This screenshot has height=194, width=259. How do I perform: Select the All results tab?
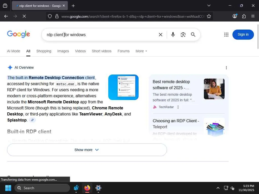[x=28, y=51]
